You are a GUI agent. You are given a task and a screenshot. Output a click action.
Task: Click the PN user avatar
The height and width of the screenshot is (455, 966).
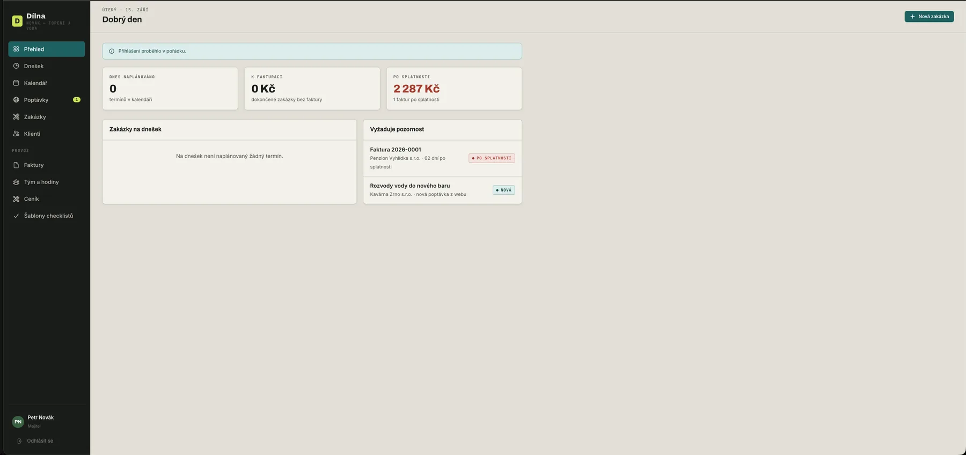coord(18,422)
